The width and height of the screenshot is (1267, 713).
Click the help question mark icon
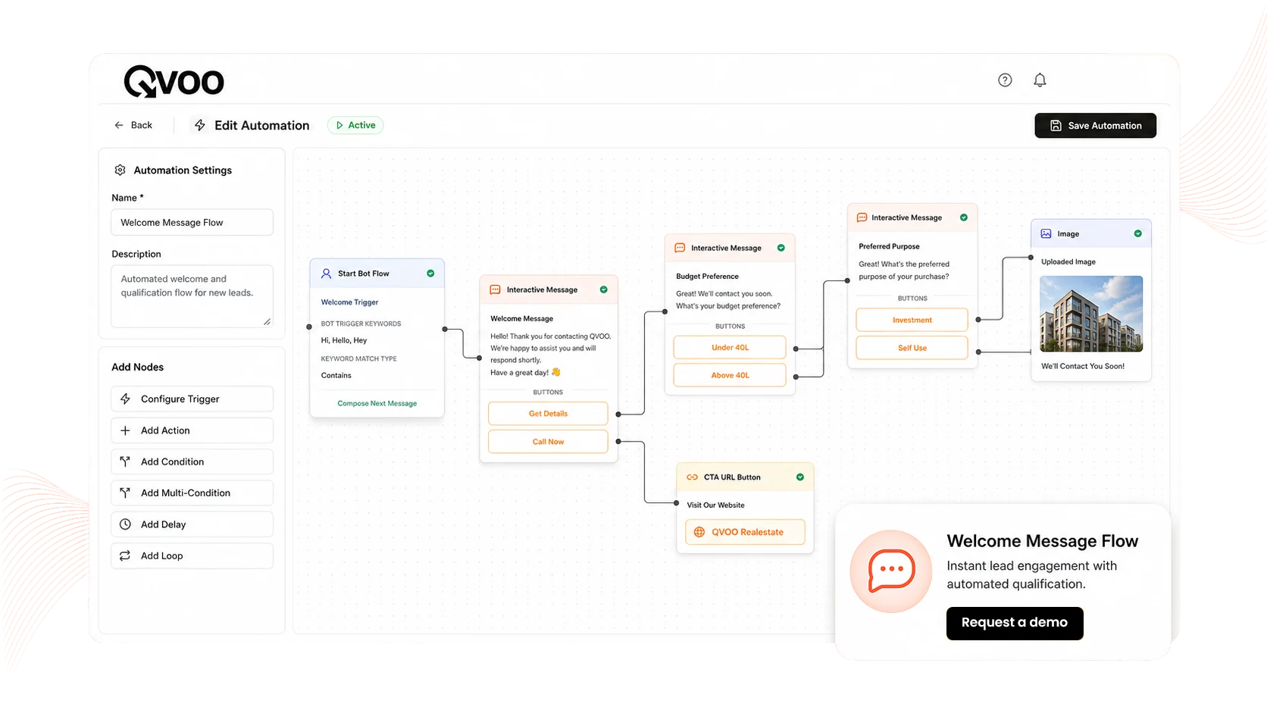click(1005, 80)
